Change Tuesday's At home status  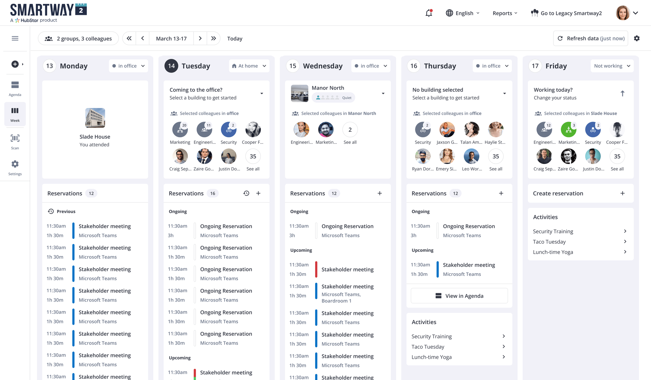(x=249, y=66)
